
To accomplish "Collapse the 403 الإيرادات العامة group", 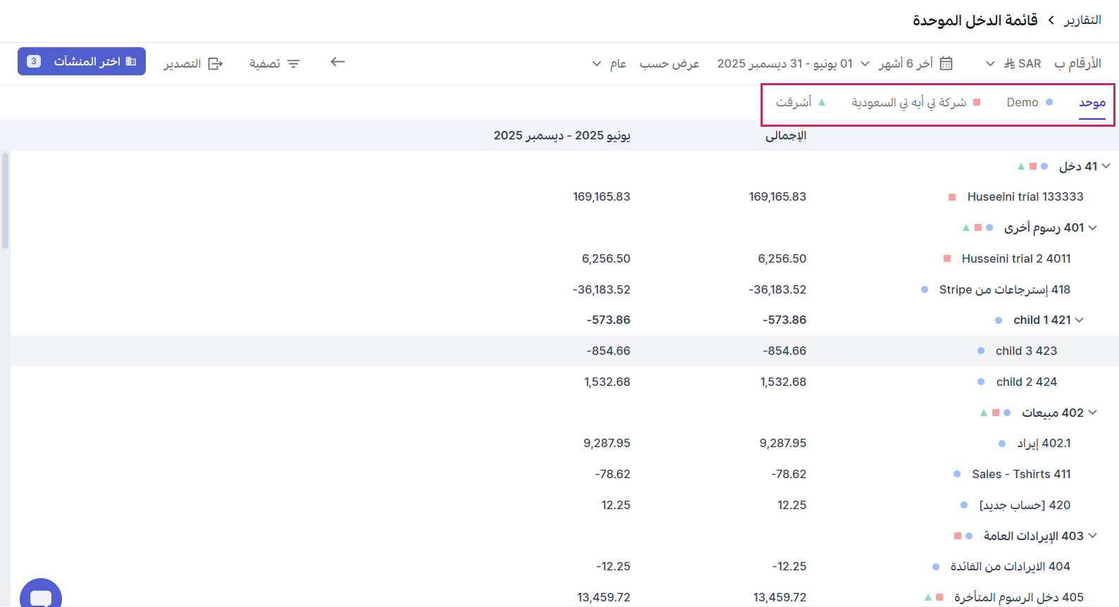I will [x=1093, y=536].
